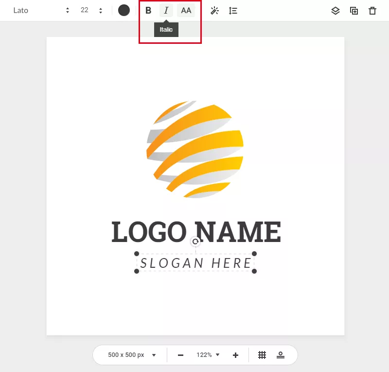Open the dark text color swatch
Image resolution: width=389 pixels, height=372 pixels.
124,10
